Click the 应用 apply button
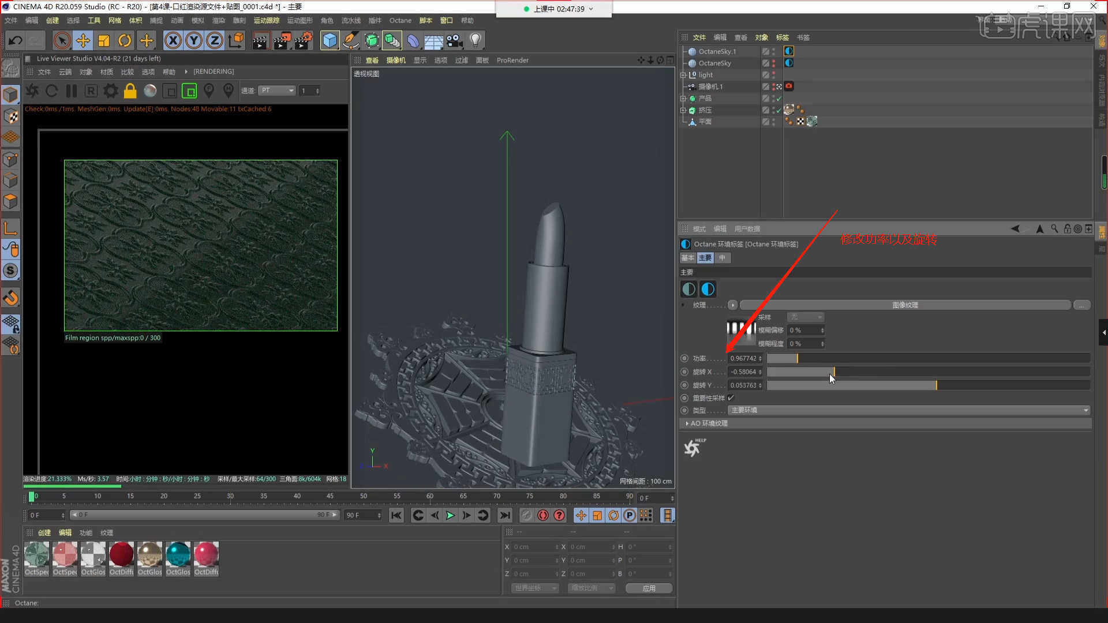The width and height of the screenshot is (1108, 623). coord(649,588)
